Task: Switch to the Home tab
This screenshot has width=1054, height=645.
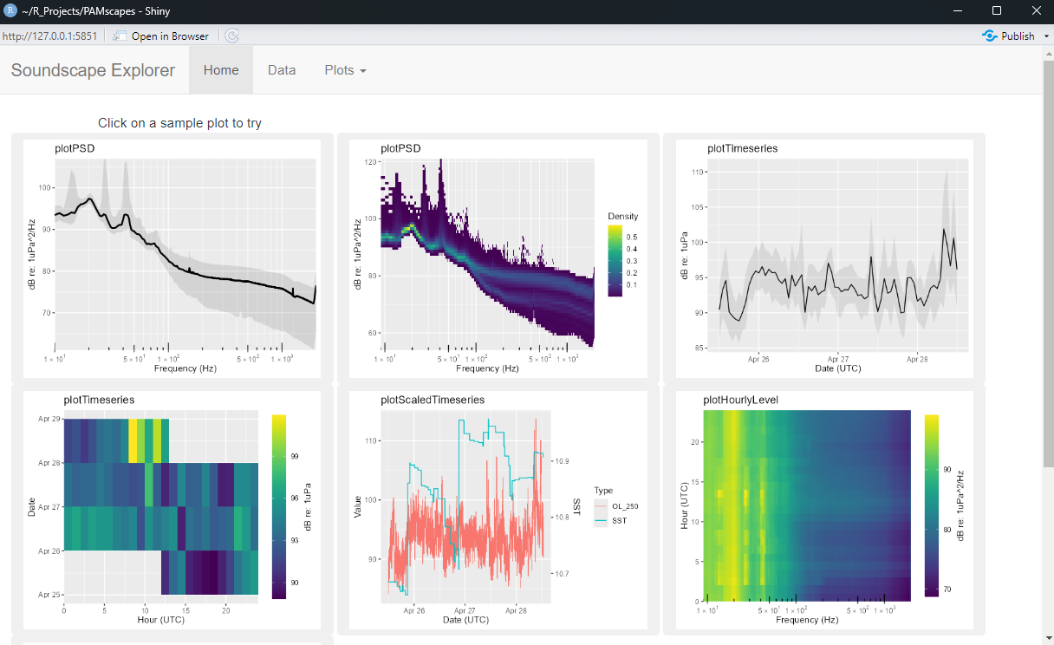Action: coord(221,70)
